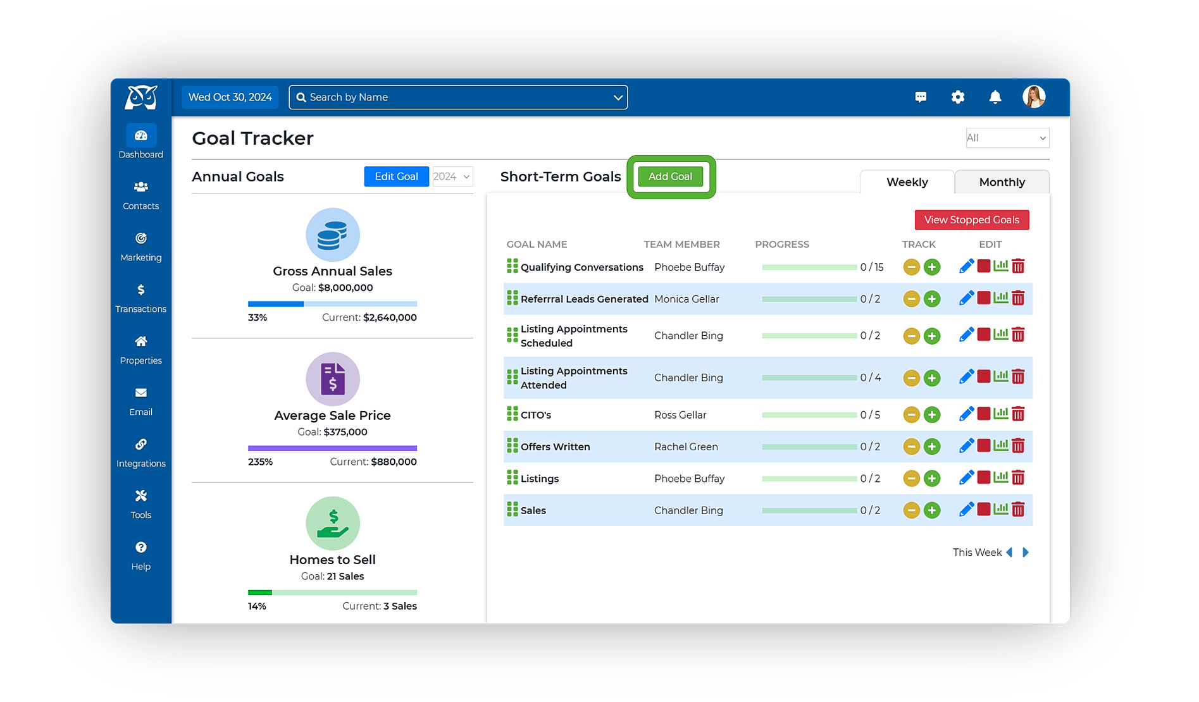Click the Wed Oct 30, 2024 date button
Screen dimensions: 1199x702
pos(230,97)
